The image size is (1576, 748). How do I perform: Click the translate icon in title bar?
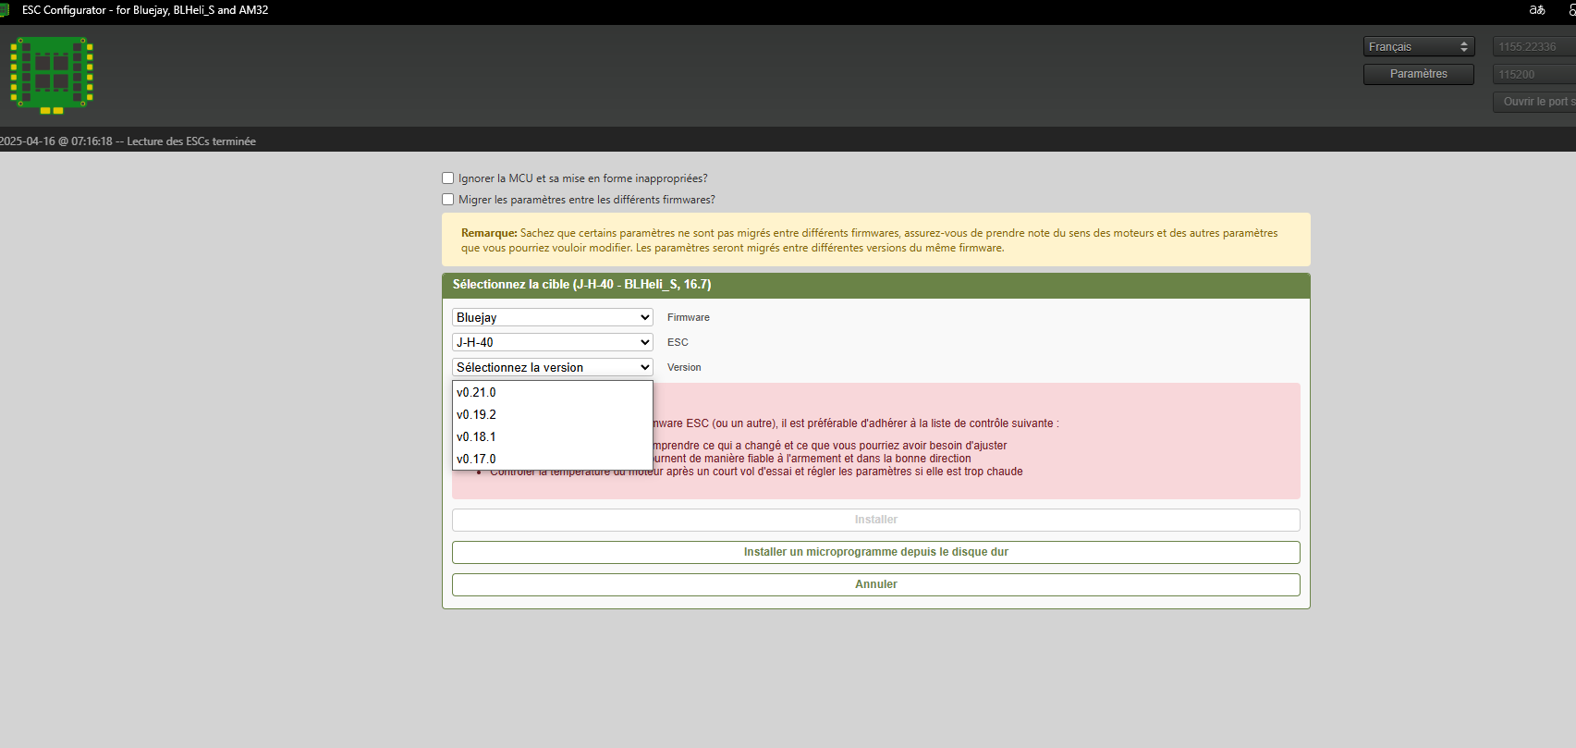[x=1536, y=10]
